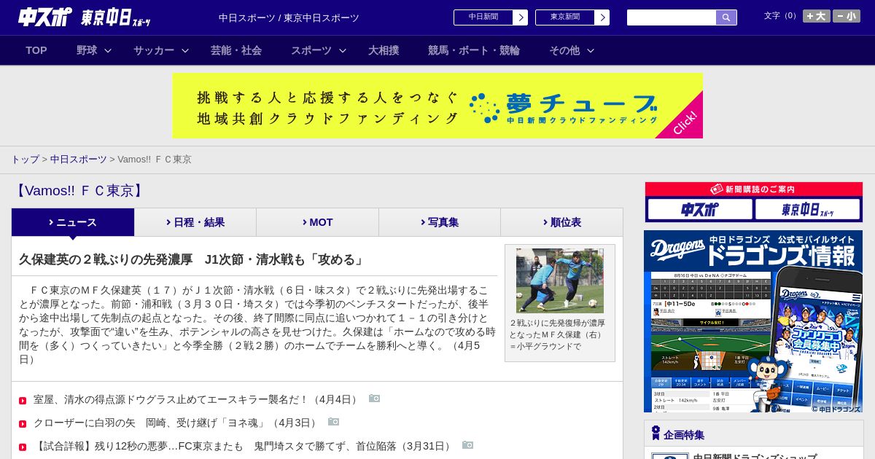The image size is (875, 459).
Task: Click camera icon beside 室屋 article
Action: tap(374, 399)
